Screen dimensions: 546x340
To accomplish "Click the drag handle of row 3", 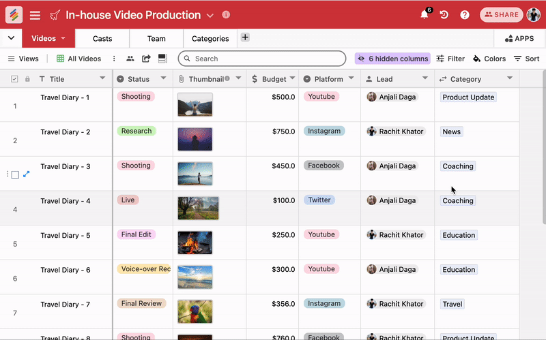I will click(x=8, y=174).
